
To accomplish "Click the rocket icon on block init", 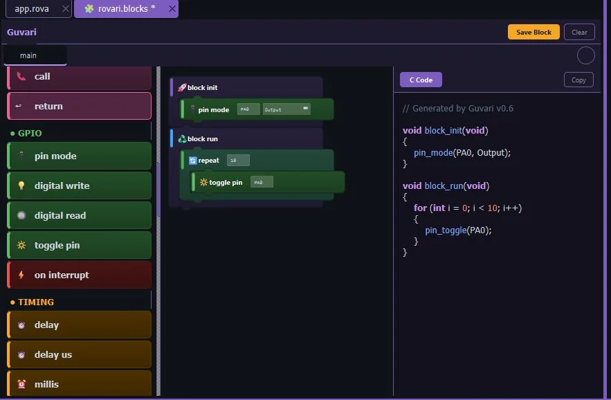I will pyautogui.click(x=182, y=87).
